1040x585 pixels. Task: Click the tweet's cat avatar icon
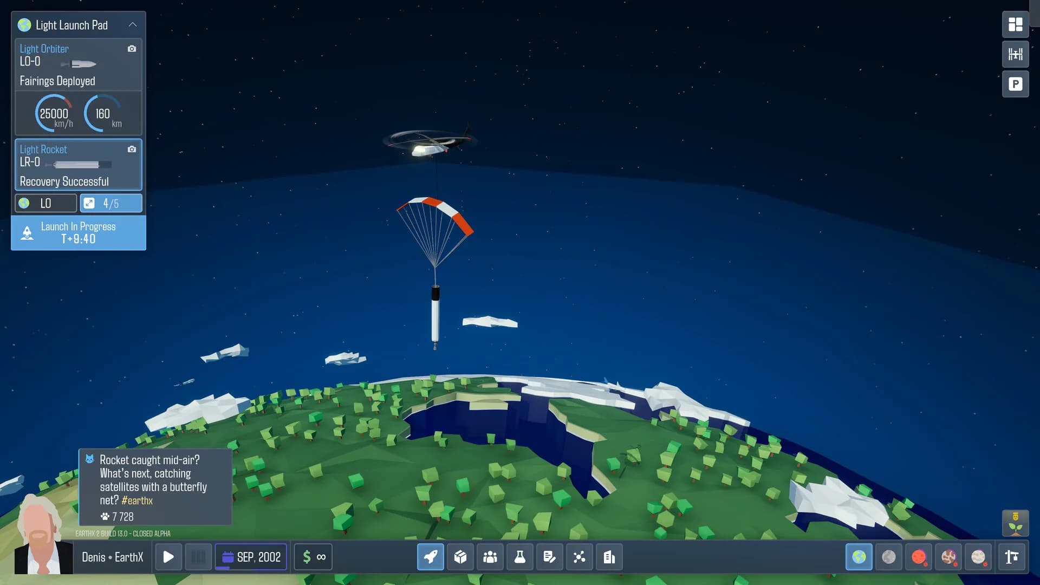click(x=90, y=459)
